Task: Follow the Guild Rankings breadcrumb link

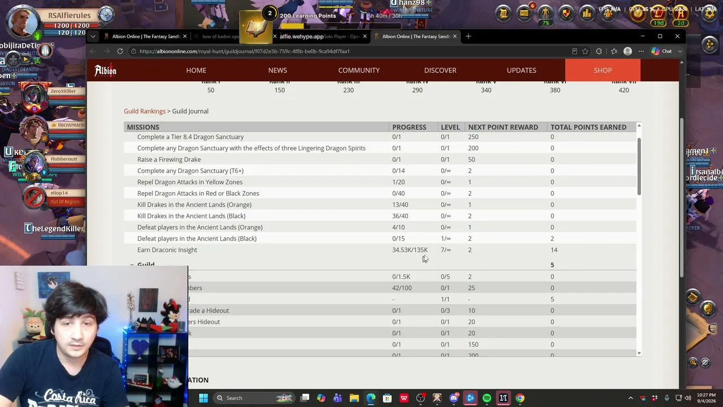Action: click(145, 111)
